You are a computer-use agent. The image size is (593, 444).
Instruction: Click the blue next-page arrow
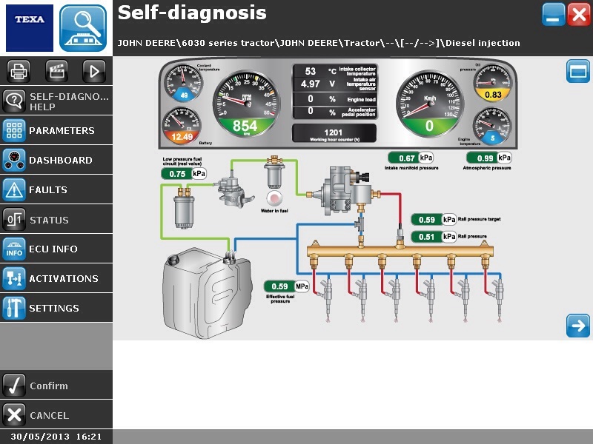click(x=577, y=326)
